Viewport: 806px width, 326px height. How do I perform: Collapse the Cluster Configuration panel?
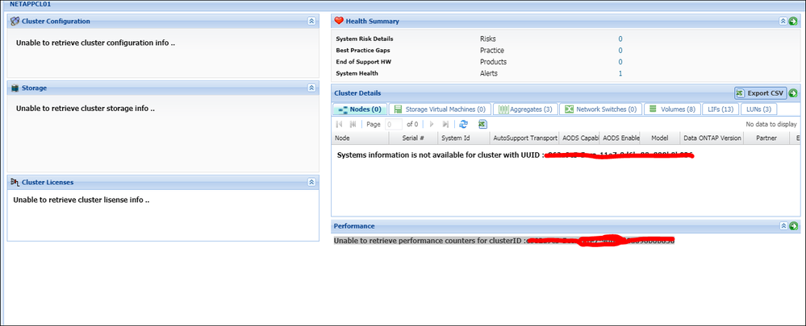pos(312,21)
